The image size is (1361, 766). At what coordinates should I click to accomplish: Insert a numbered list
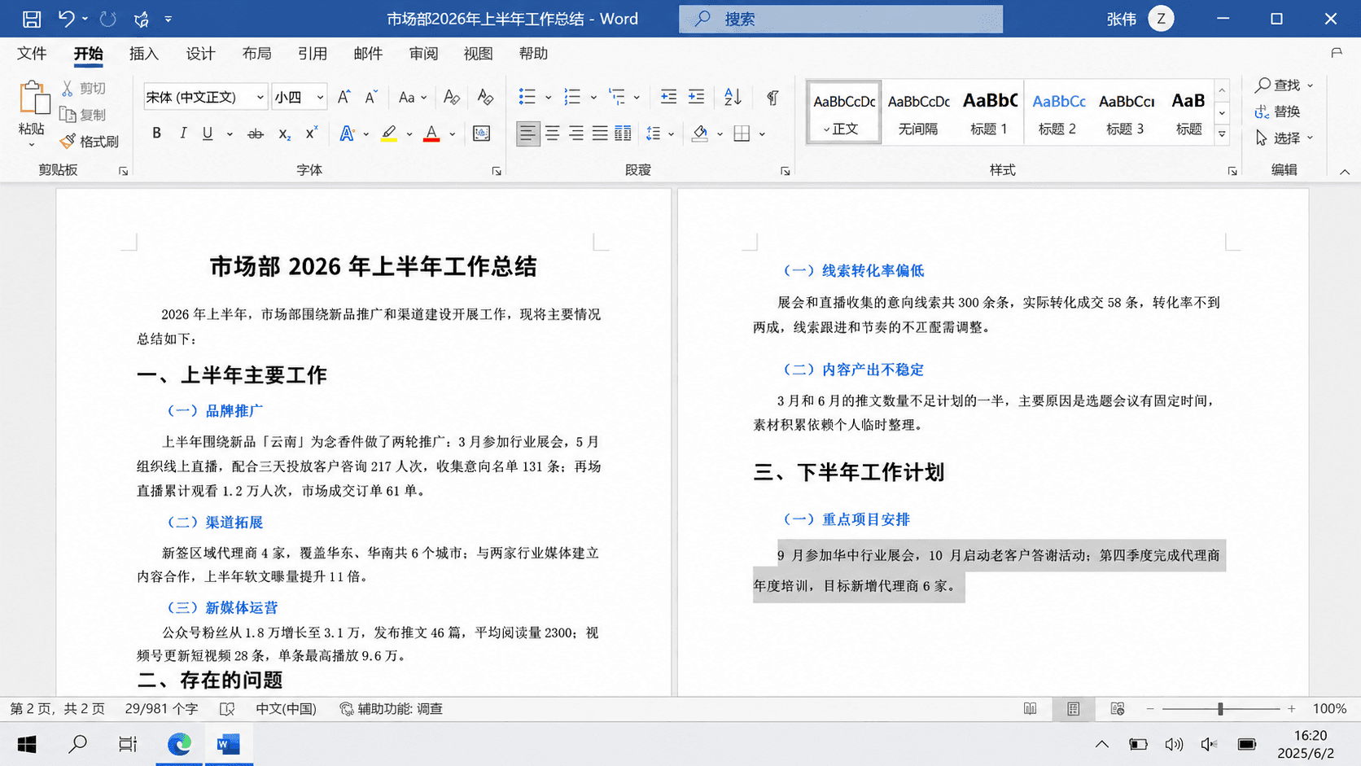[x=572, y=97]
